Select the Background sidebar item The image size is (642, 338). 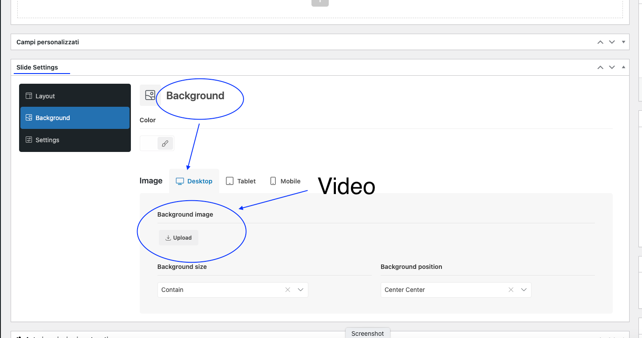click(x=75, y=118)
